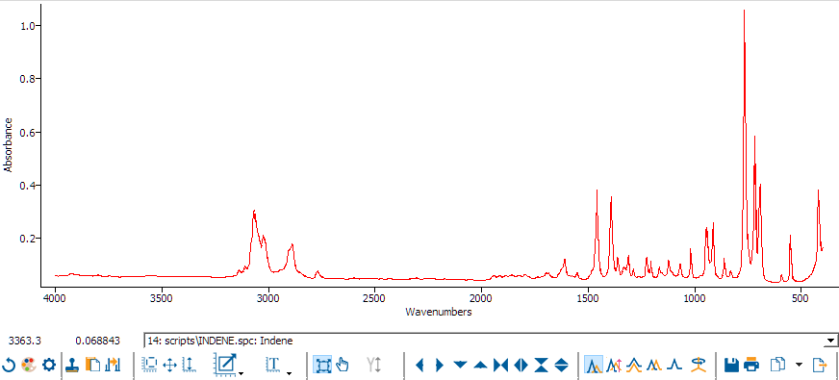This screenshot has height=380, width=839.
Task: Shift spectrum right with right triangle
Action: coord(440,366)
